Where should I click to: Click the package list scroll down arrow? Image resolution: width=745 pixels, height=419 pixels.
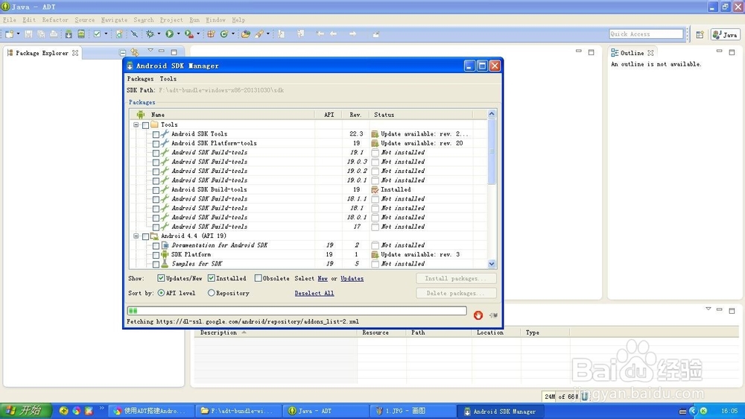pos(492,264)
